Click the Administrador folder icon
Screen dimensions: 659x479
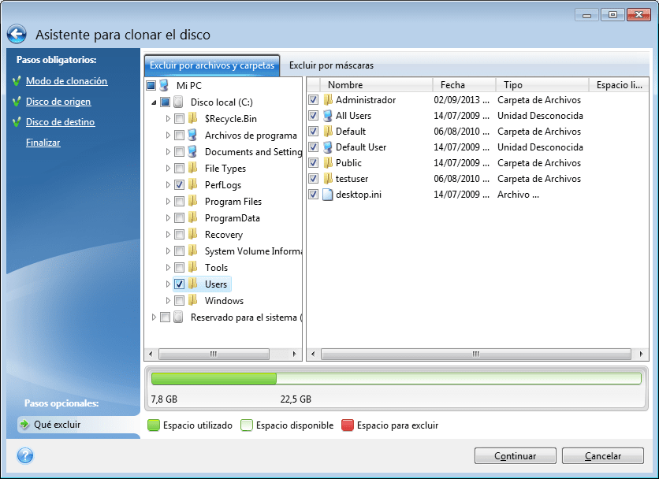328,100
